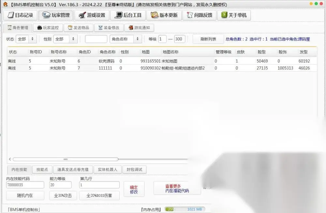Screen dimensions: 326x213
Task: Switch to the 游戏通知 tab
Action: click(x=139, y=28)
